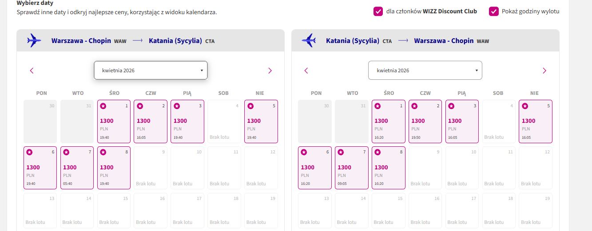Click discount star badge on outbound April 2
This screenshot has height=231, width=592.
click(x=140, y=106)
